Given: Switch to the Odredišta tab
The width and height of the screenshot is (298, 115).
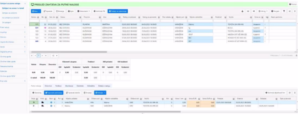Looking at the screenshot, I should (91, 86).
